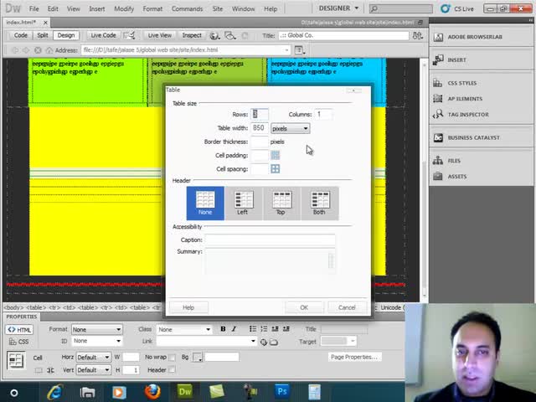This screenshot has width=536, height=402.
Task: Click the Cell padding diagram icon
Action: coord(276,156)
